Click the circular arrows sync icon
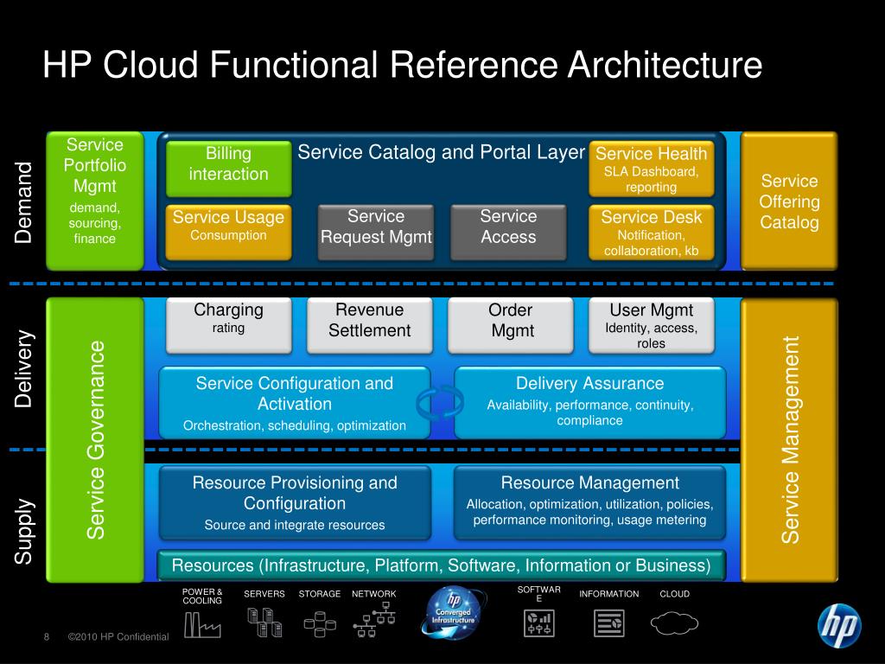The height and width of the screenshot is (664, 885). tap(440, 403)
